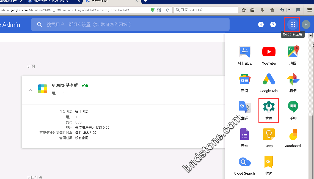This screenshot has width=314, height=179.
Task: Click the 弹性方案 payment plan value
Action: [x=82, y=112]
